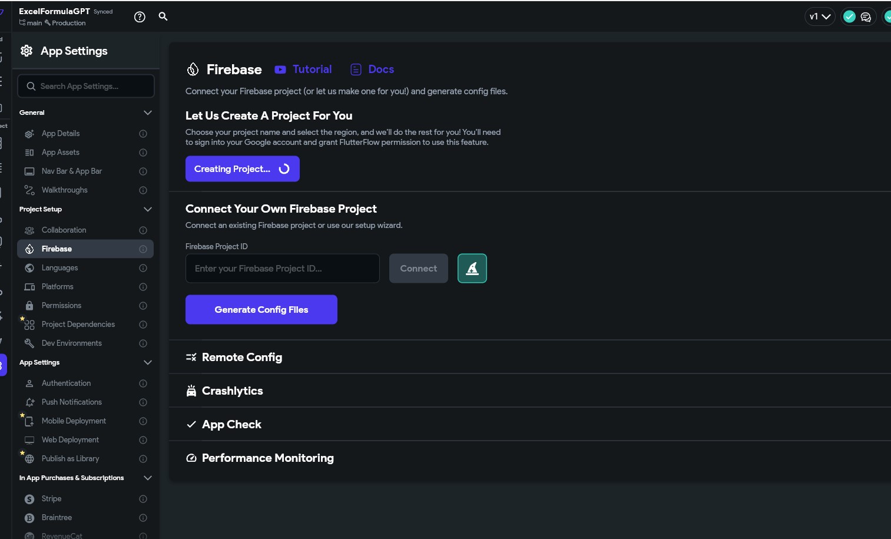Click the Collaboration info icon

143,230
